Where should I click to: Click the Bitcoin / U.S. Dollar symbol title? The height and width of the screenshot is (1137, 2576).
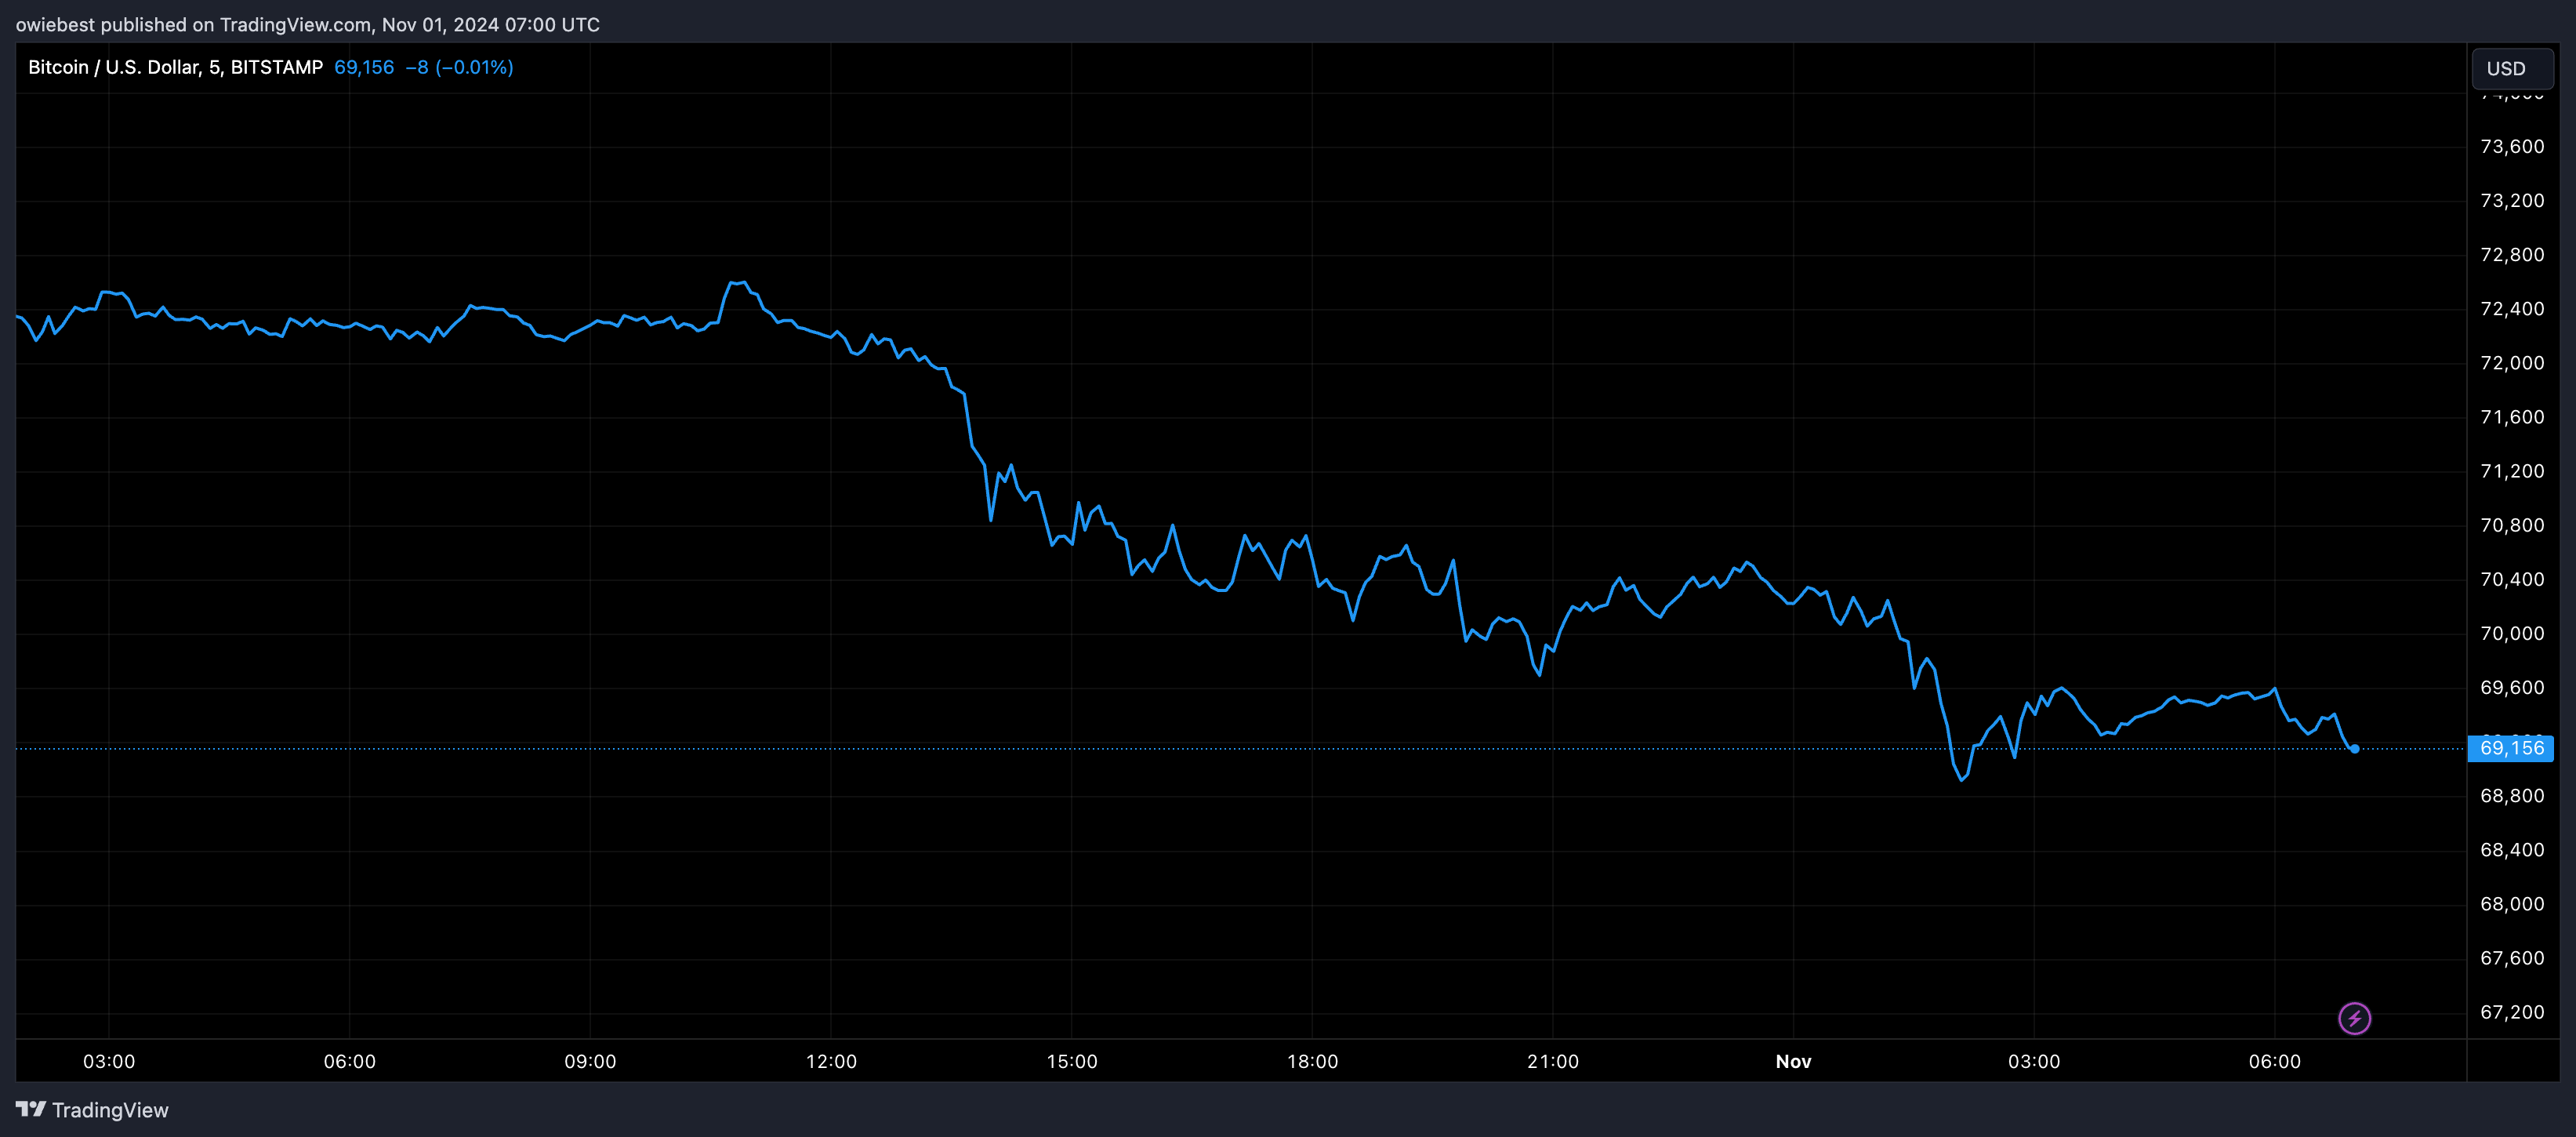[175, 67]
